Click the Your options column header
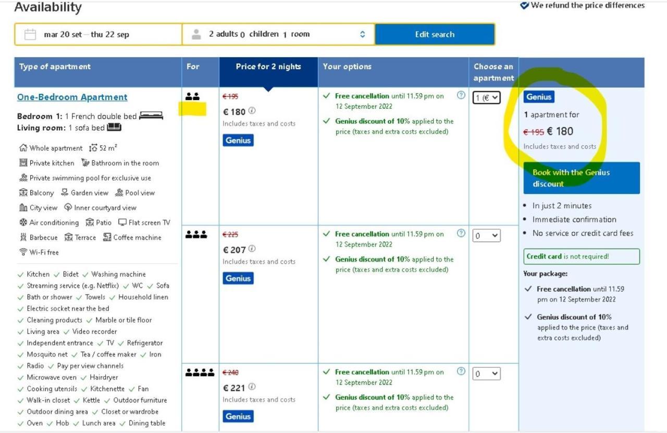The height and width of the screenshot is (433, 667). pos(393,72)
